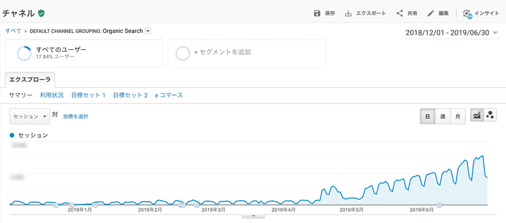506x223 pixels.
Task: Click the 2019年3月 axis label
Action: pyautogui.click(x=213, y=210)
